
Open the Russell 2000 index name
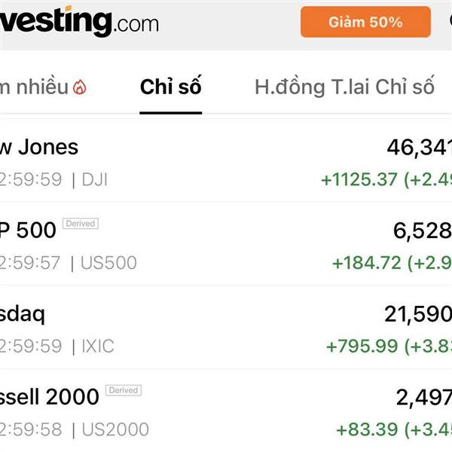tap(49, 396)
